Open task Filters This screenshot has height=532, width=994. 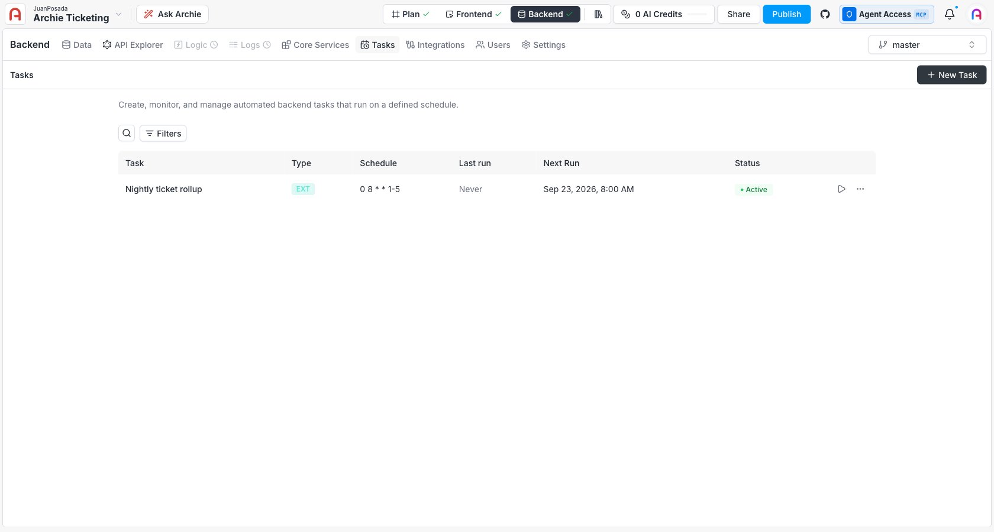click(163, 134)
